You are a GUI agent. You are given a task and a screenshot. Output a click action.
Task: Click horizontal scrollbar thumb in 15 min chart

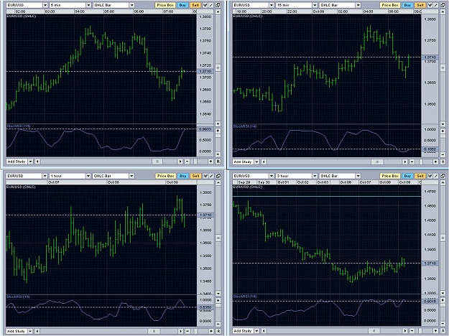click(x=377, y=162)
